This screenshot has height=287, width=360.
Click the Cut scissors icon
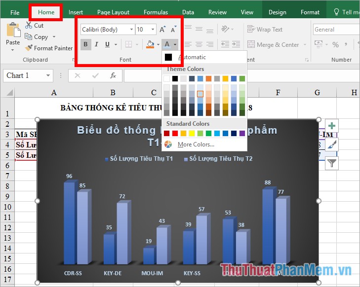tap(29, 25)
